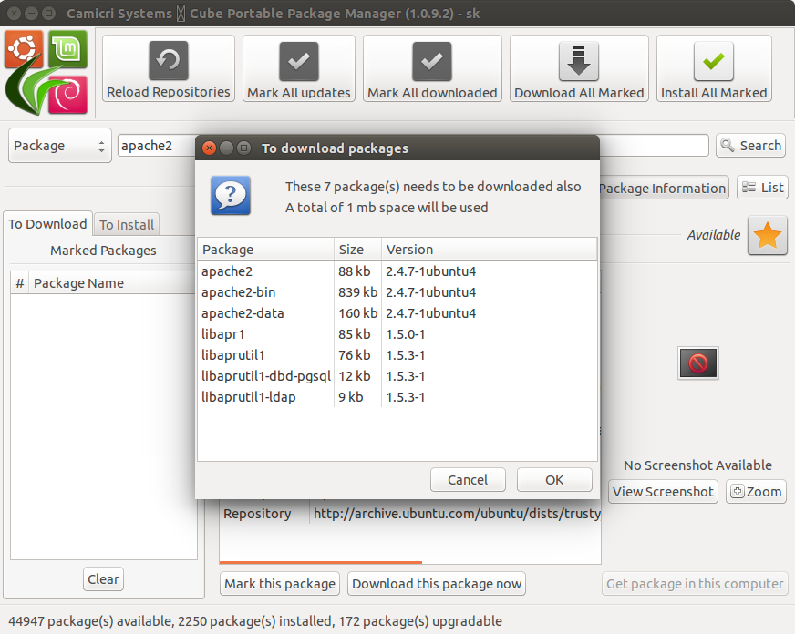795x634 pixels.
Task: Click the red no-screenshot placeholder thumbnail
Action: (698, 363)
